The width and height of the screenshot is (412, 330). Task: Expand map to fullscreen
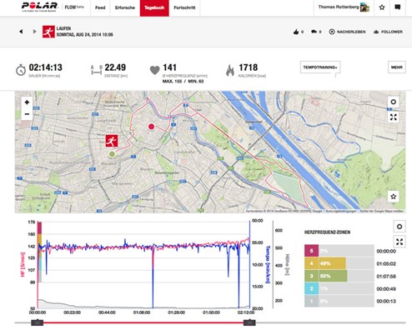(x=394, y=117)
